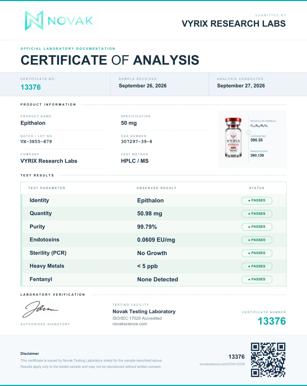The image size is (307, 386).
Task: Click the Sterility (PCR) parameter cell
Action: pyautogui.click(x=48, y=253)
